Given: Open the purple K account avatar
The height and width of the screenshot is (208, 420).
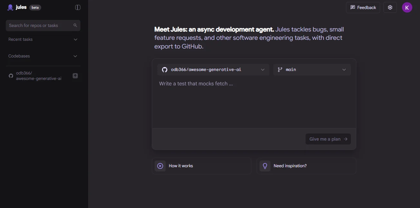Looking at the screenshot, I should [407, 7].
